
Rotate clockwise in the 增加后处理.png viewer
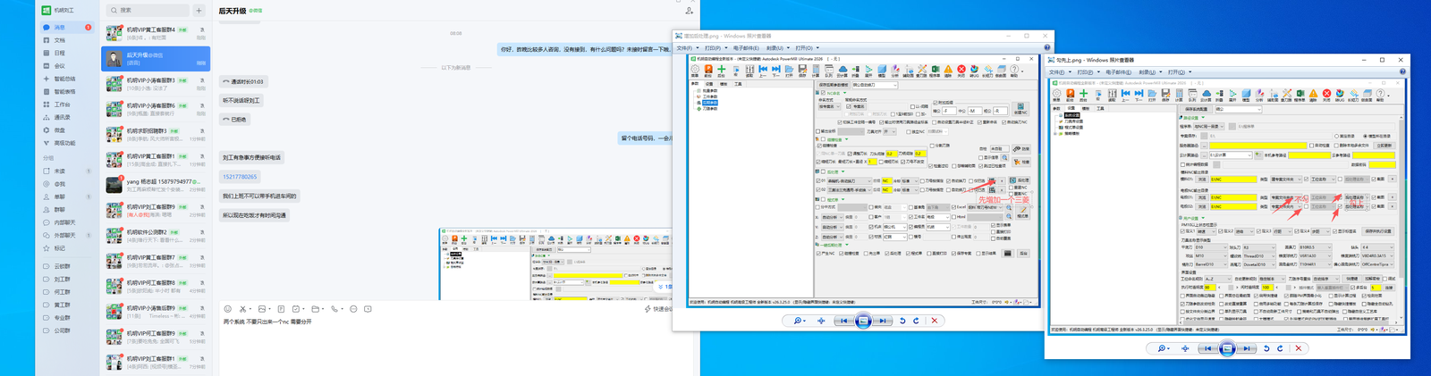(916, 321)
